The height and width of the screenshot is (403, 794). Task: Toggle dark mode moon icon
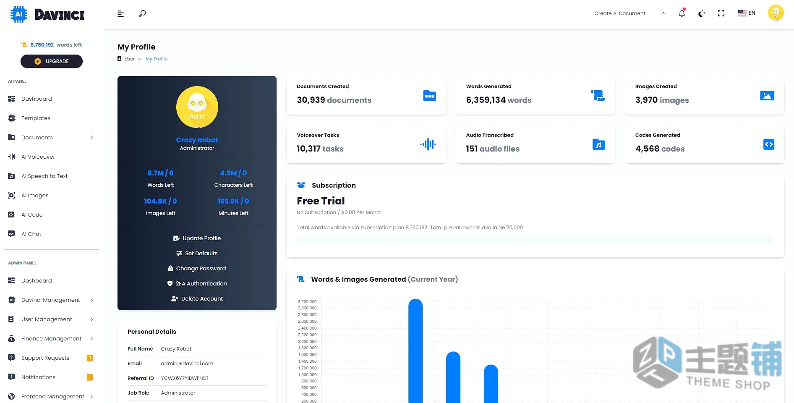click(x=702, y=13)
